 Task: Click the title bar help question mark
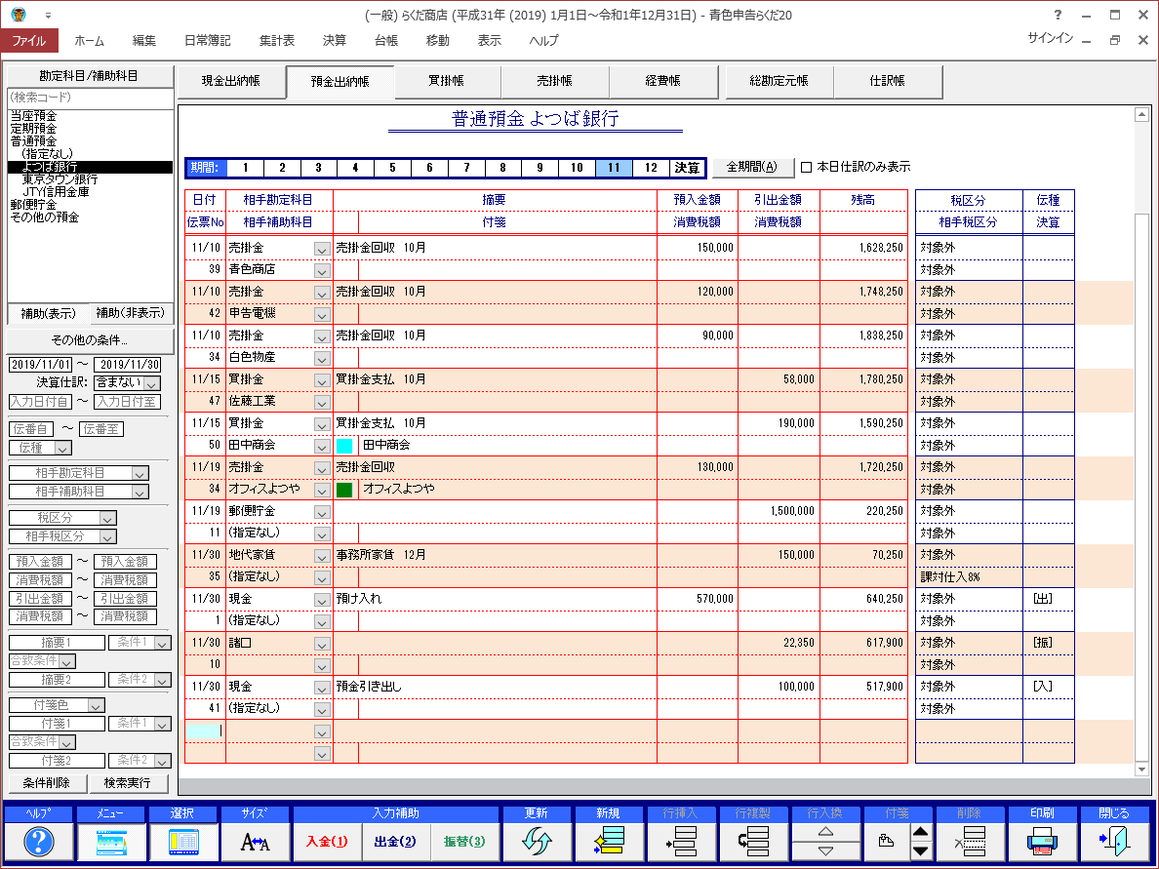coord(1058,15)
